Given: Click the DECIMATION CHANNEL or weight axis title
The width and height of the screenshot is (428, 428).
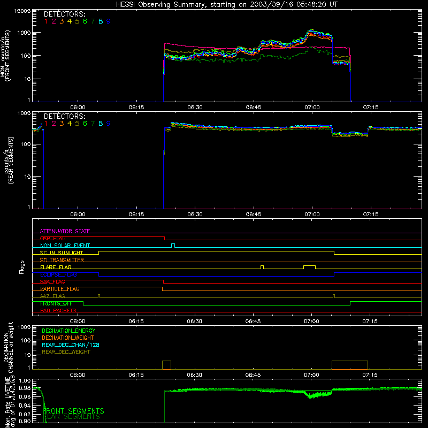Looking at the screenshot, I should tap(8, 347).
